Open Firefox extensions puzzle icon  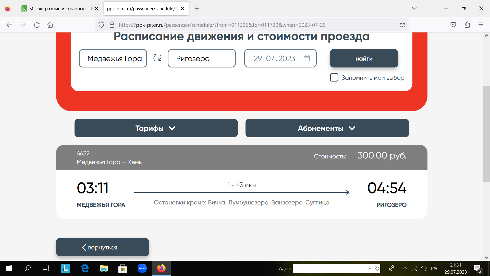pyautogui.click(x=467, y=25)
